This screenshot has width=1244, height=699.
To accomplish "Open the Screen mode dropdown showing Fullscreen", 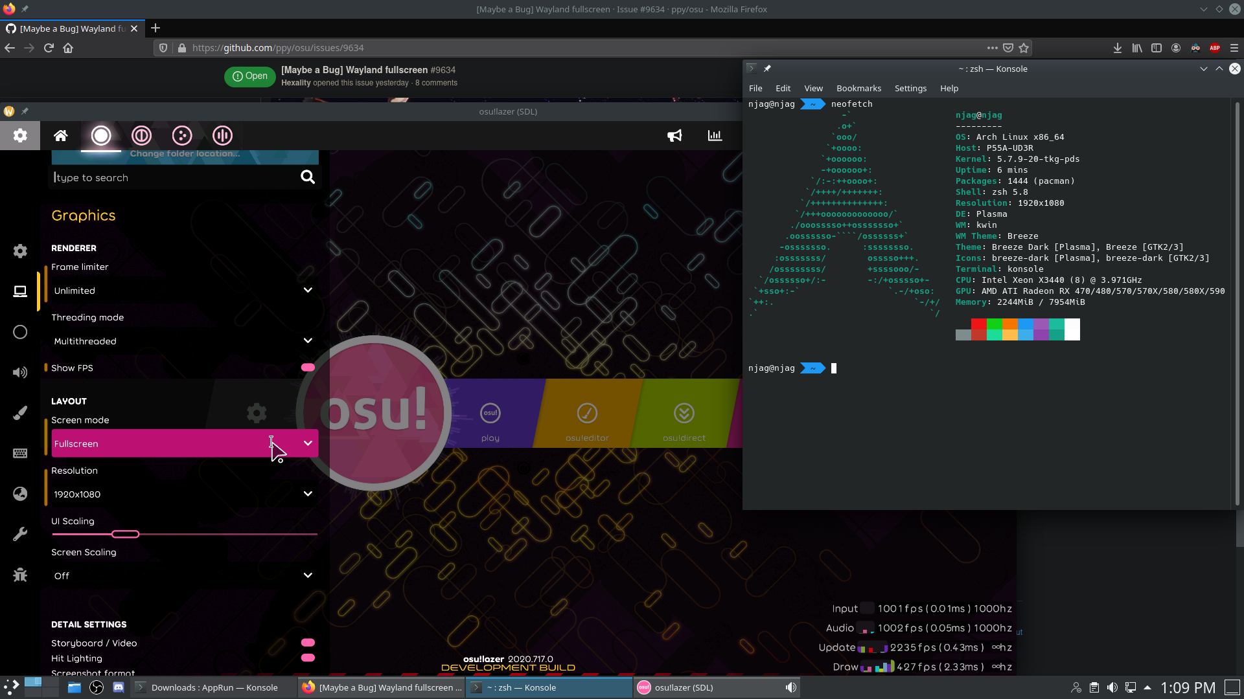I will [185, 443].
